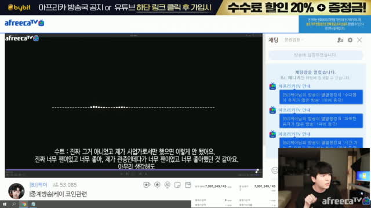Open Chrome from the taskbar
The image size is (371, 208).
click(x=24, y=204)
